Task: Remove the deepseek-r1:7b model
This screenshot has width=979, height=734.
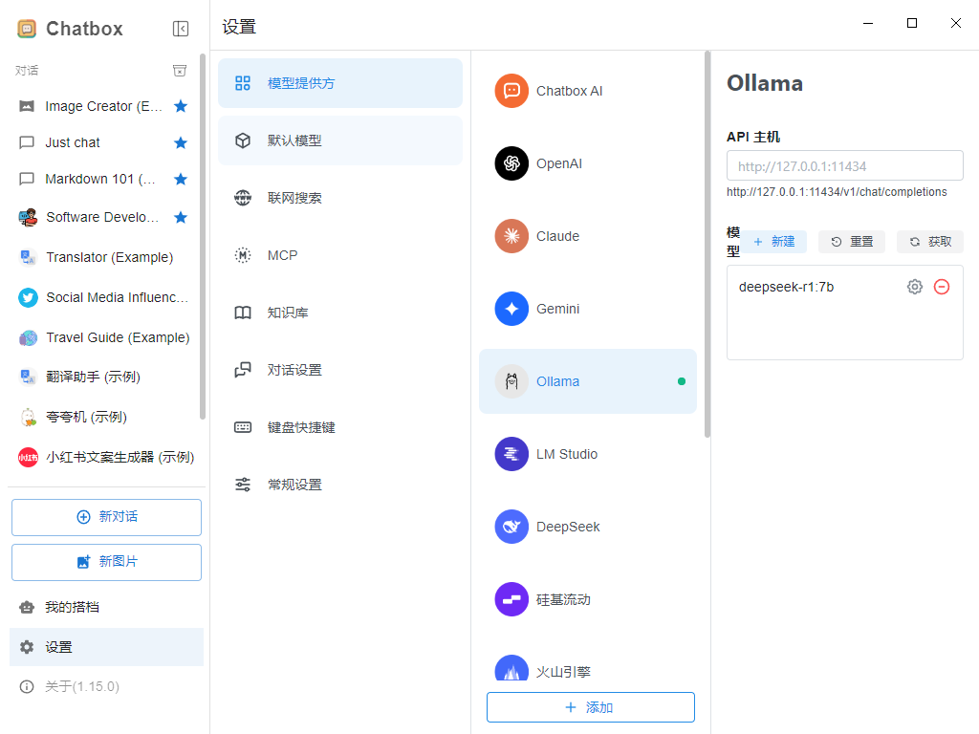Action: [x=942, y=287]
